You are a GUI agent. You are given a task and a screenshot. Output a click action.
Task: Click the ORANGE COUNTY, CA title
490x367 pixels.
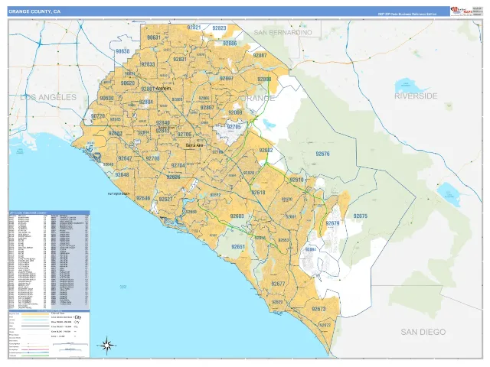coord(34,11)
